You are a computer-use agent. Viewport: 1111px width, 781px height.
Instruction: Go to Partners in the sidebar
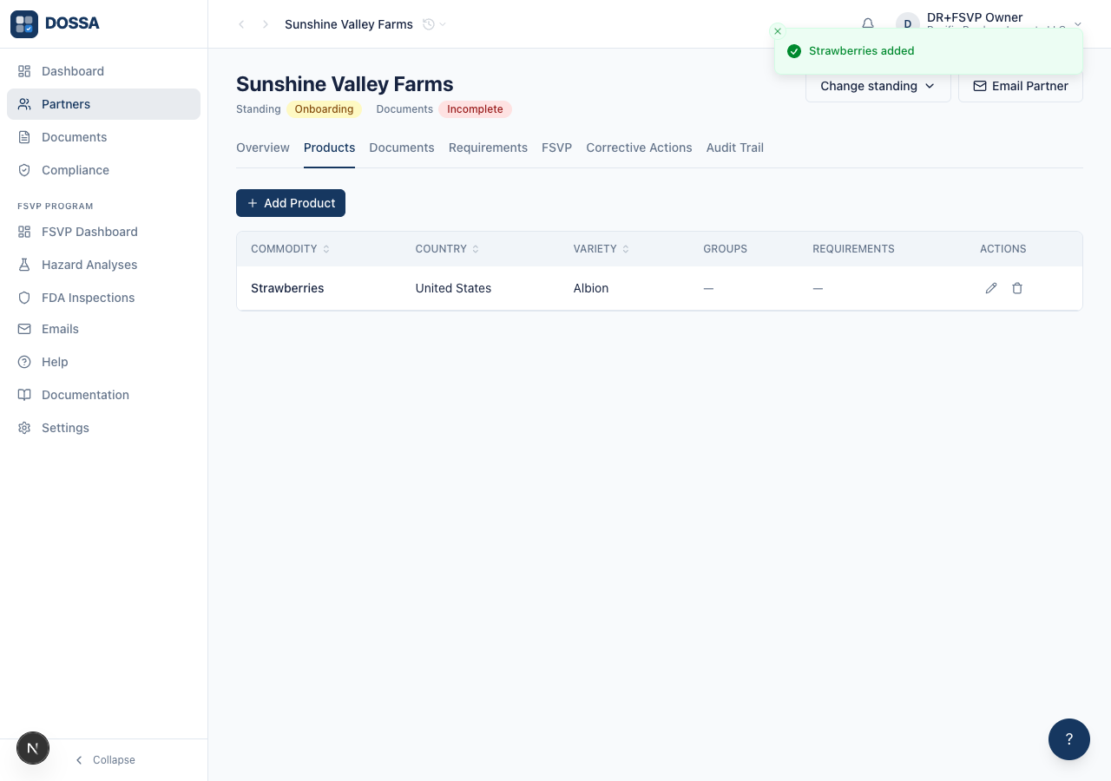pos(103,104)
